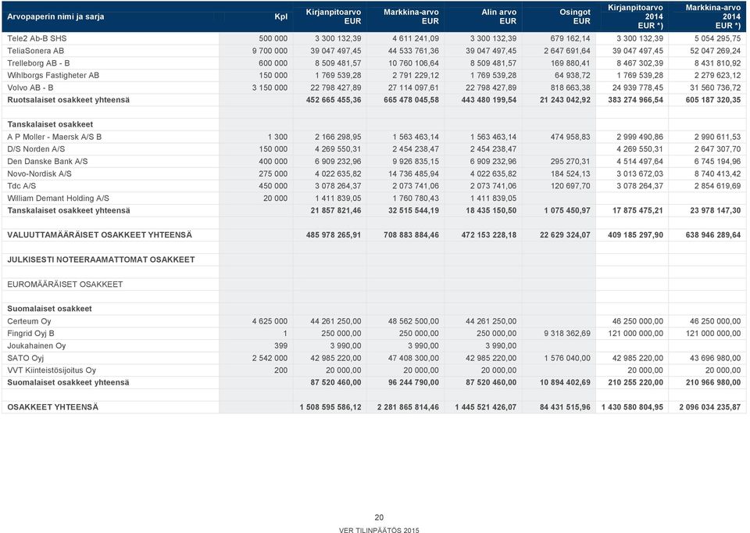Select grand total market value '2 281 865 814,46'

(408, 407)
